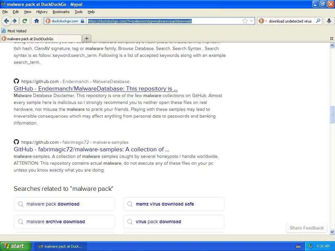Open the Tools menu
This screenshot has width=335, height=251.
79,12
